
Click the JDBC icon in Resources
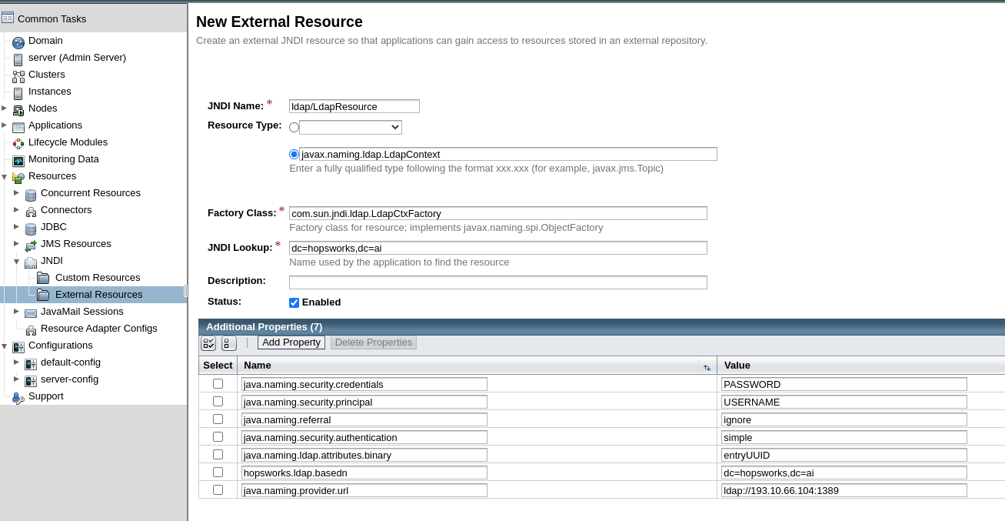pos(31,227)
